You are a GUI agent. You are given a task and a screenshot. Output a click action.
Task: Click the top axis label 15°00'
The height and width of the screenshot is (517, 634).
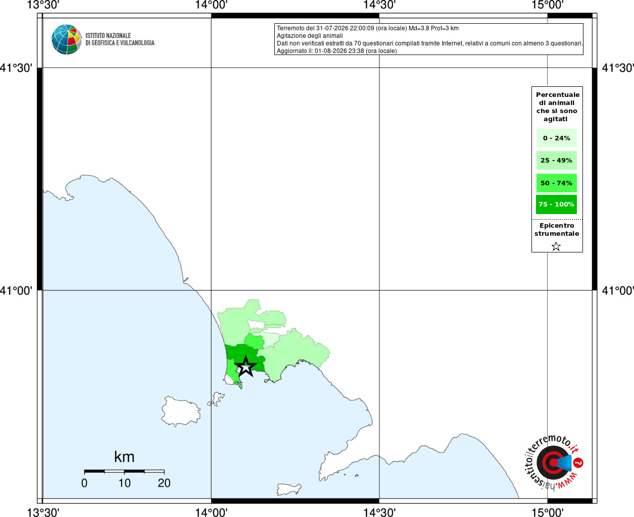tap(548, 5)
